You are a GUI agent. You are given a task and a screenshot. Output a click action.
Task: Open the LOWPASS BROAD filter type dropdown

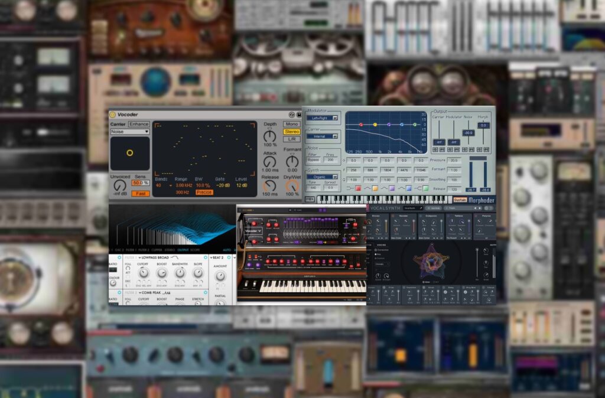click(x=154, y=257)
